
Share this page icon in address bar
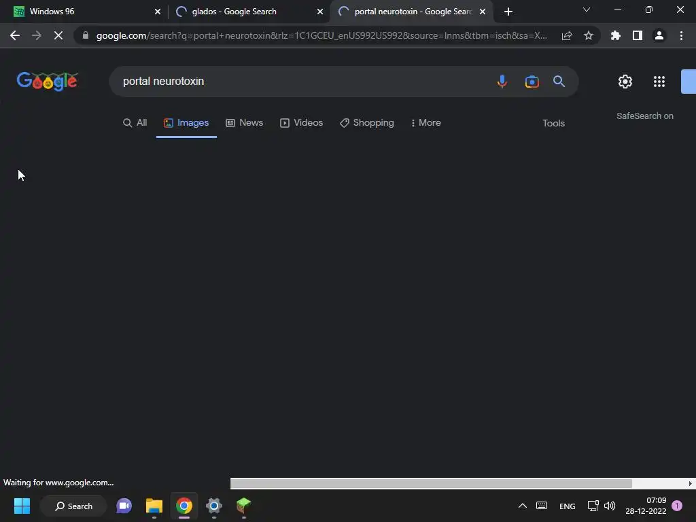[x=567, y=35]
